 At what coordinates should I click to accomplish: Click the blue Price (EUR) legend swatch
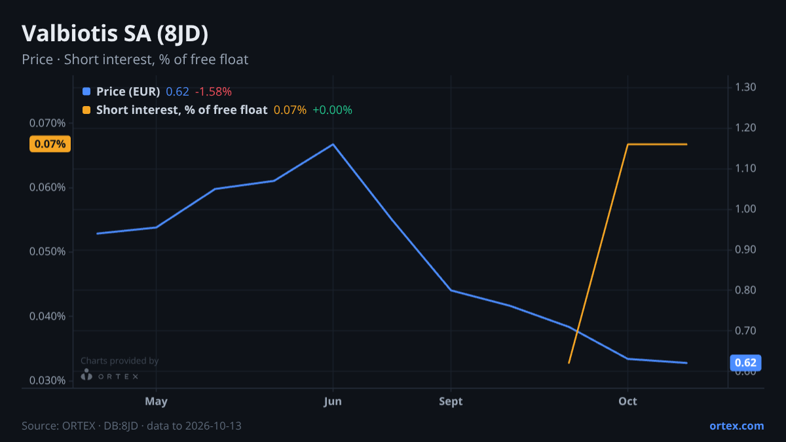coord(86,92)
